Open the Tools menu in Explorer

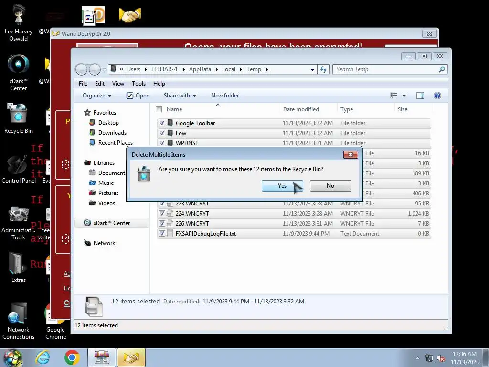(x=139, y=84)
